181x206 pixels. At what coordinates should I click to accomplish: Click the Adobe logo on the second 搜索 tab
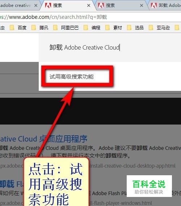click(101, 5)
